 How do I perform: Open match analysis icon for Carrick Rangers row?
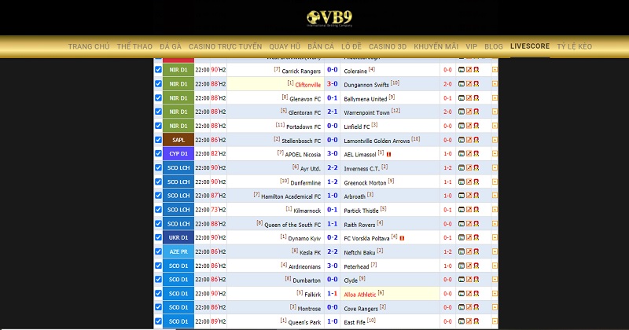tap(462, 70)
